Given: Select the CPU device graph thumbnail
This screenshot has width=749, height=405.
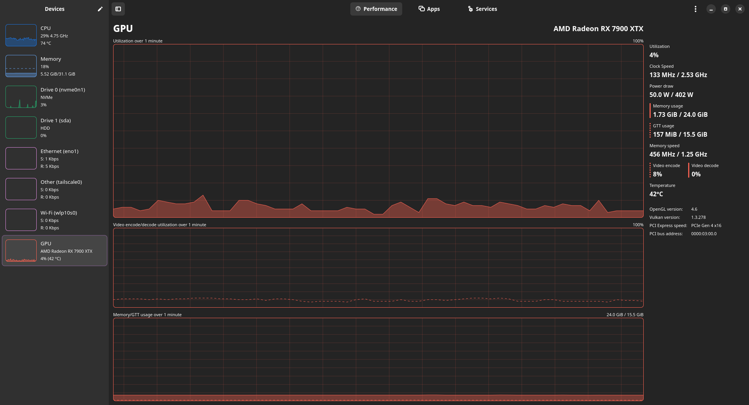Looking at the screenshot, I should (21, 35).
